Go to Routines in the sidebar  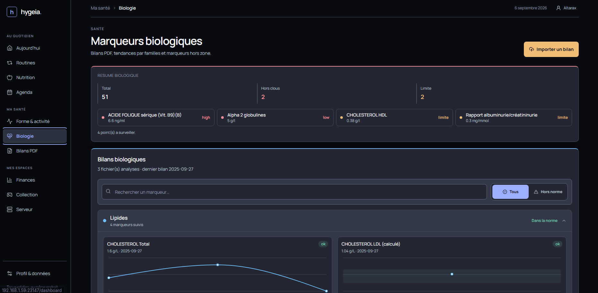tap(35, 63)
